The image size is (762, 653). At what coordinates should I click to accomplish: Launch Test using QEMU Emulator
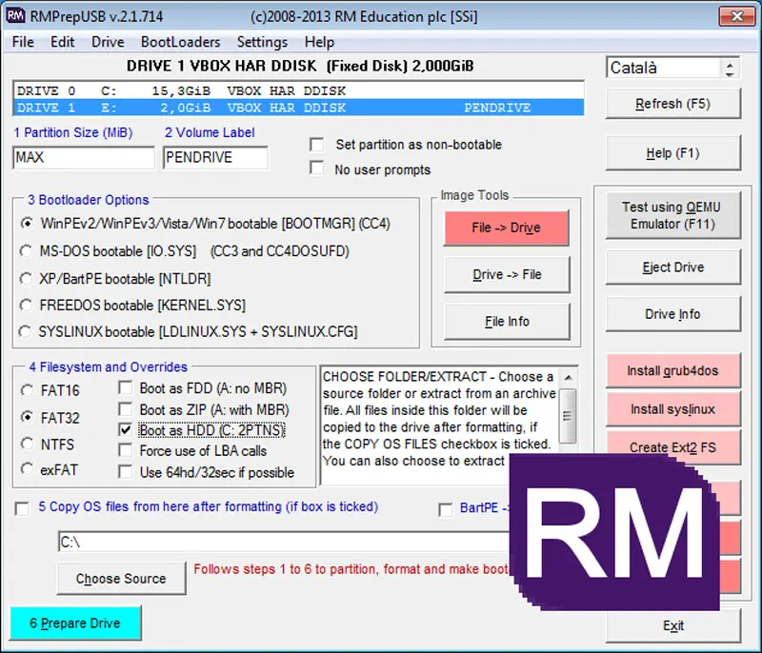tap(672, 215)
